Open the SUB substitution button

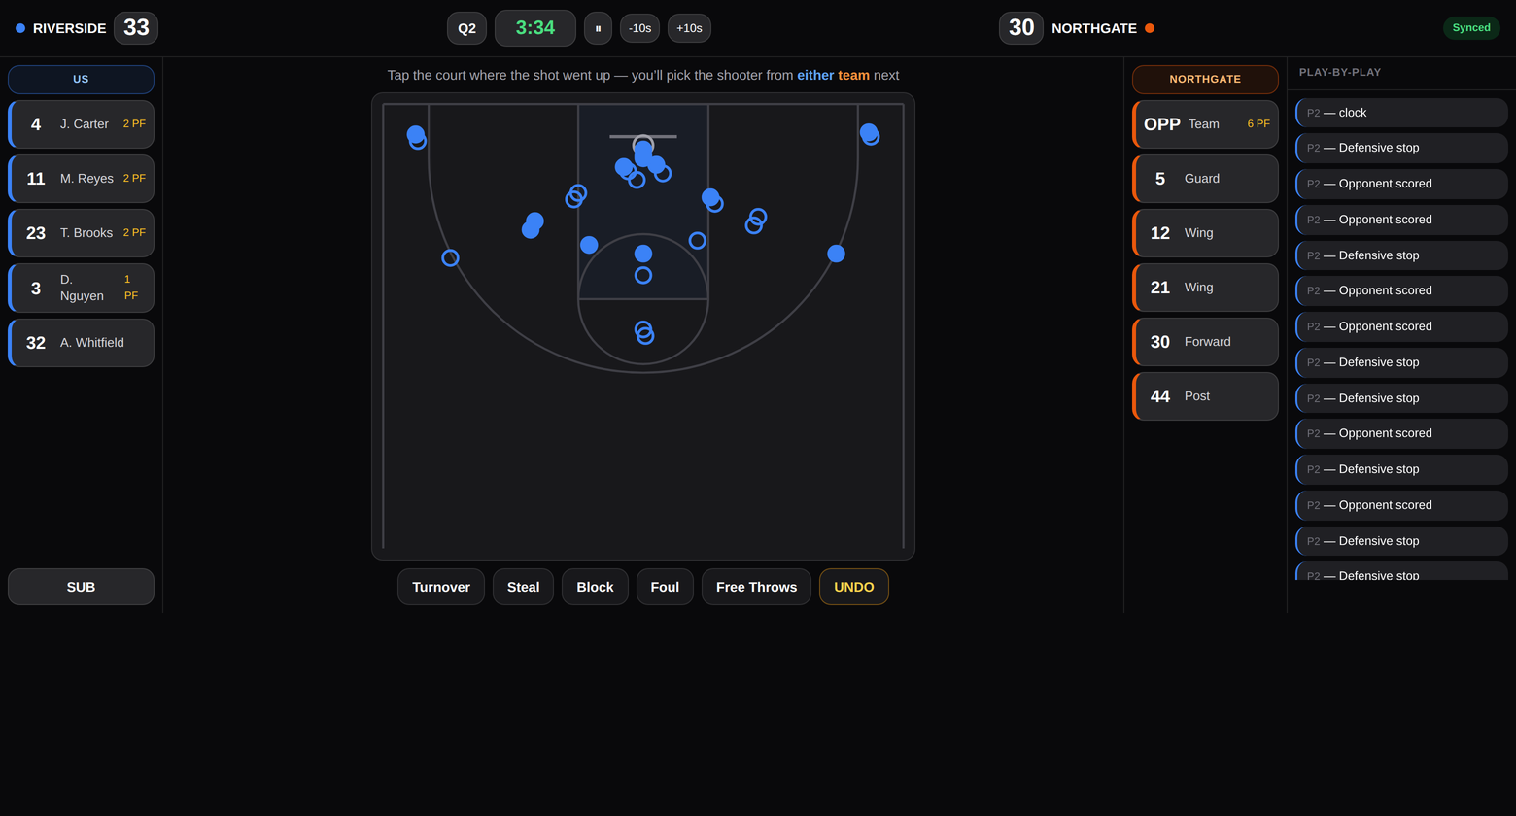tap(81, 587)
